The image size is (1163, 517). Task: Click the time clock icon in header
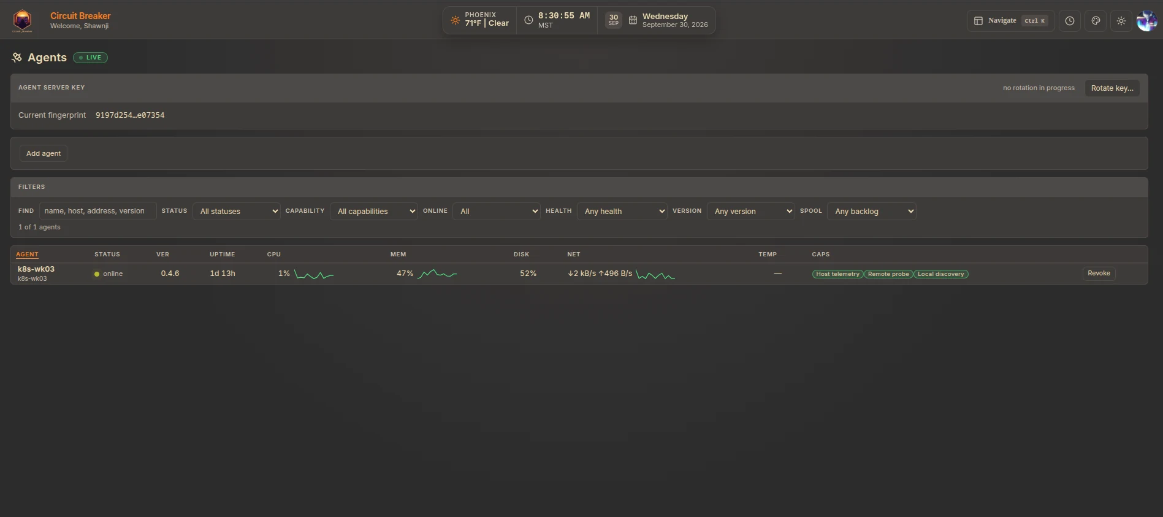tap(528, 20)
